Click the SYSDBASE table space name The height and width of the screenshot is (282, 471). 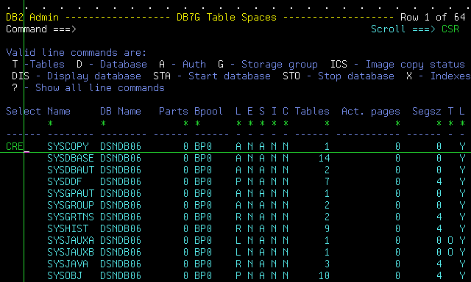click(x=71, y=158)
